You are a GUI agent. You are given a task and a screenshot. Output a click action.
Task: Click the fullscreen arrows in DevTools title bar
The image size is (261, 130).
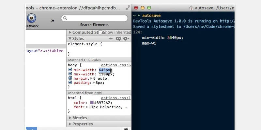coord(128,7)
